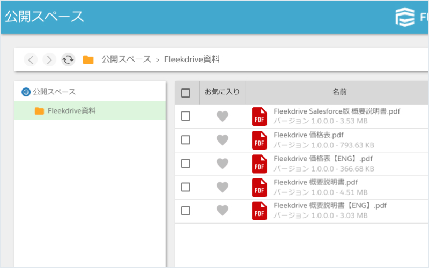The height and width of the screenshot is (268, 429).
Task: Check the box for 価格表【ENG】.pdf
Action: [x=186, y=163]
